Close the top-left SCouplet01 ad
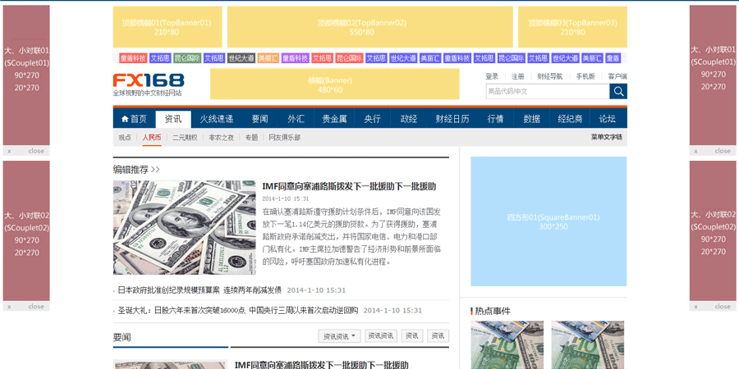This screenshot has height=369, width=739. tap(35, 151)
